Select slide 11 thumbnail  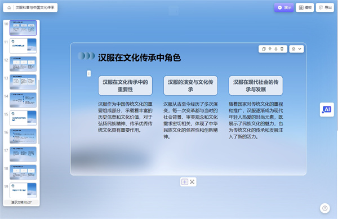point(23,46)
